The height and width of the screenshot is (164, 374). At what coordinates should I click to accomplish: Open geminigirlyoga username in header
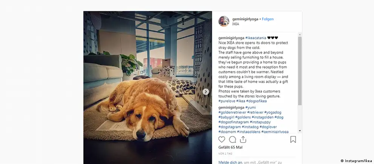pyautogui.click(x=245, y=19)
